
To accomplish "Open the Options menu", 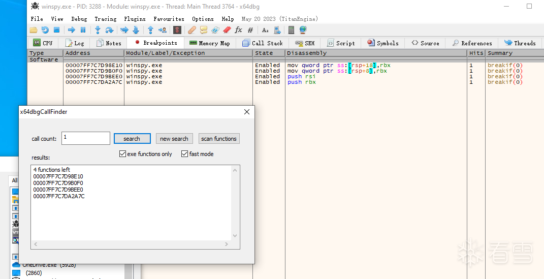I will pos(203,19).
